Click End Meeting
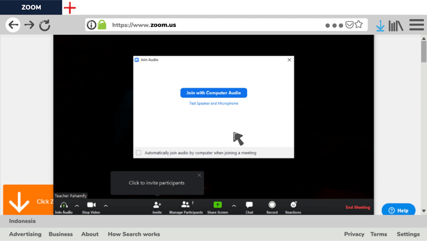Viewport: 427px width, 241px height. coord(358,207)
